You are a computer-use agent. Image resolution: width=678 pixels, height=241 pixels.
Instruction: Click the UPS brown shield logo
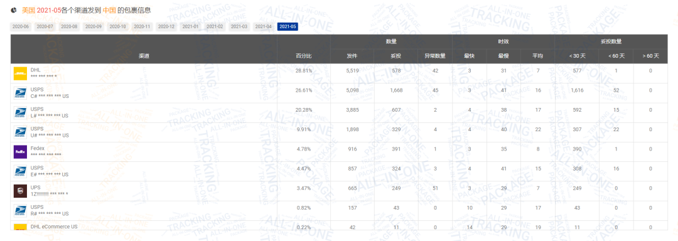(x=20, y=191)
